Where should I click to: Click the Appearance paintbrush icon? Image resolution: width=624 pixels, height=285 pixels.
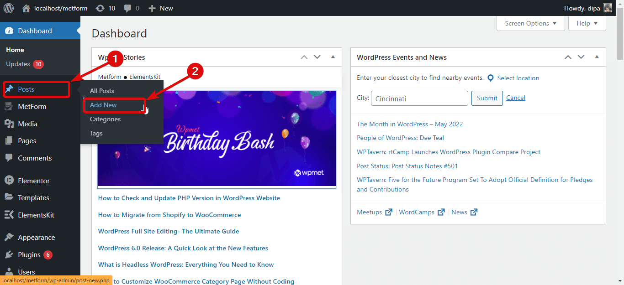coord(9,238)
